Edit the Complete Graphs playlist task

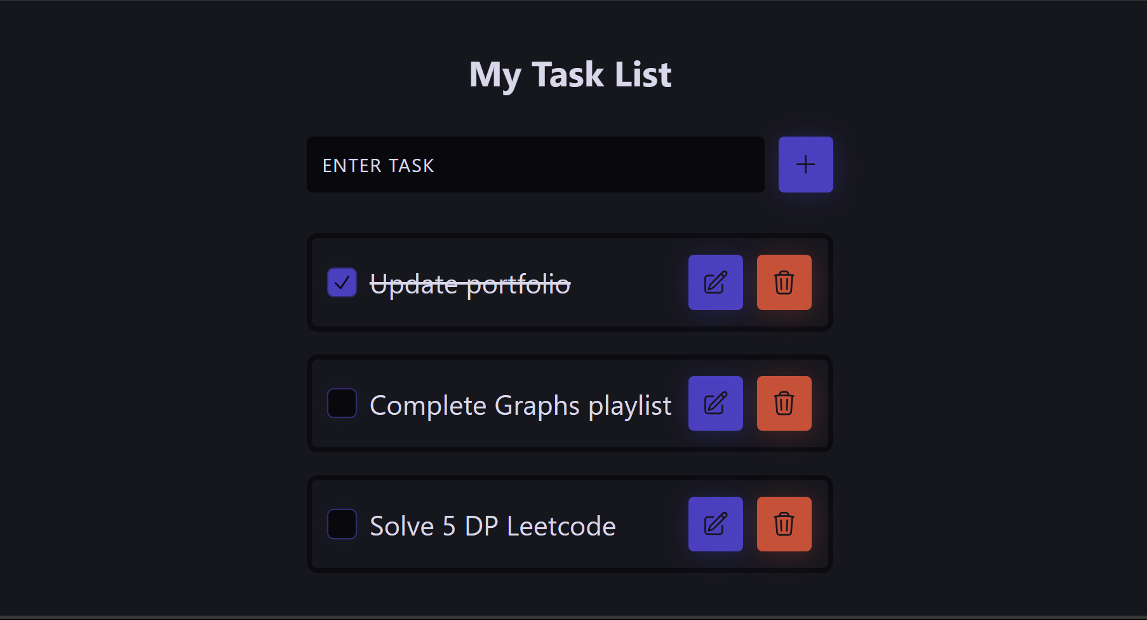[x=715, y=403]
